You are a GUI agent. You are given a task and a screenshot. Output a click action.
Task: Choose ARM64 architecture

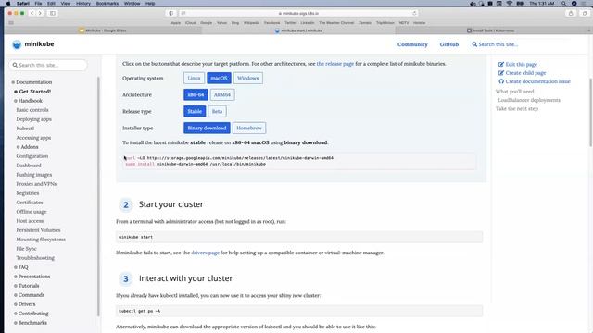(222, 94)
